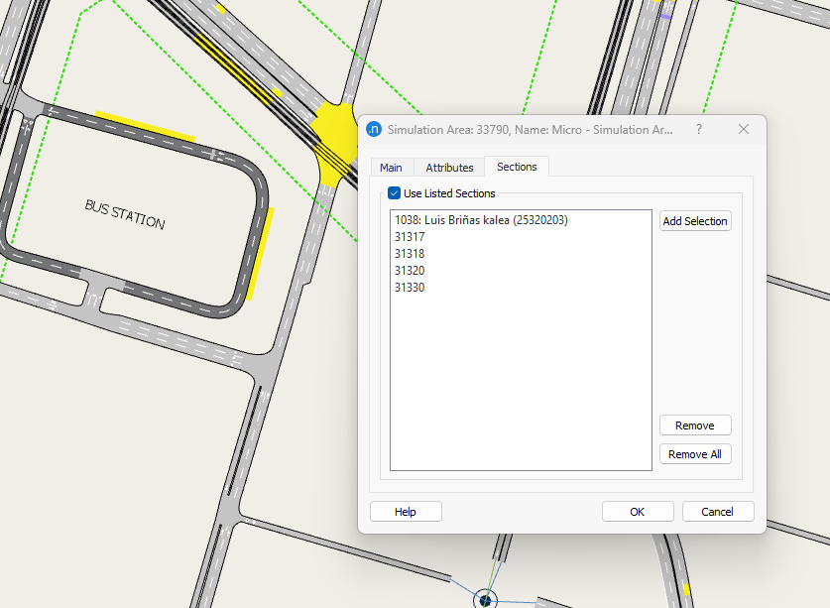Select the BUS STATION labeled polygon
The height and width of the screenshot is (608, 830).
coord(124,213)
